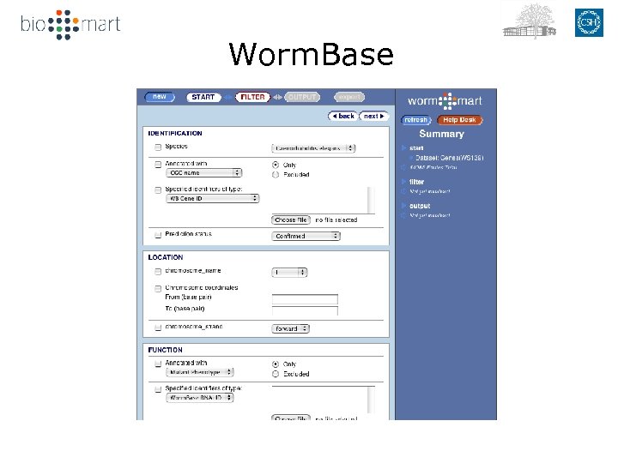Viewport: 618px width, 463px height.
Task: Open the WB Gene ID dropdown
Action: [x=213, y=198]
